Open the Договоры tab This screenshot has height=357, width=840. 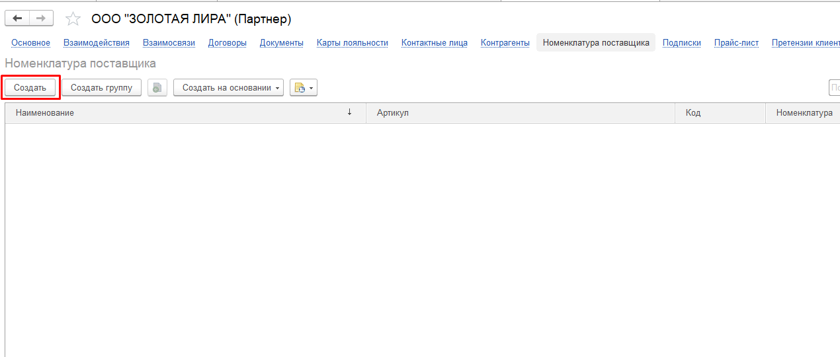click(x=227, y=43)
